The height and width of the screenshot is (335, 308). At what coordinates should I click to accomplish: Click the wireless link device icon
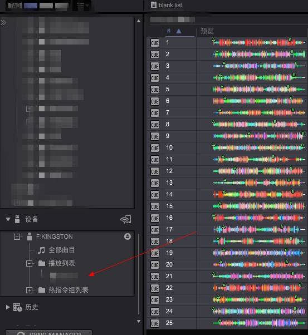pos(126,219)
